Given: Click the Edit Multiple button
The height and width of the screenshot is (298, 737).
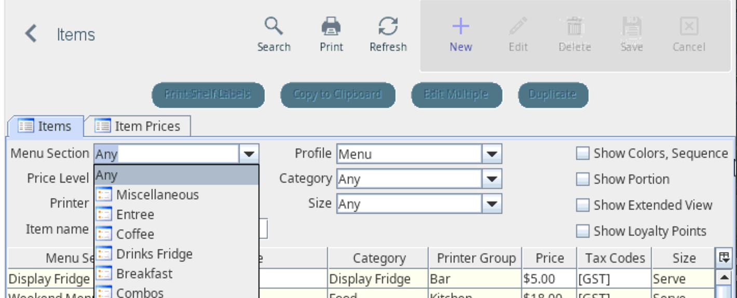Looking at the screenshot, I should (x=457, y=94).
